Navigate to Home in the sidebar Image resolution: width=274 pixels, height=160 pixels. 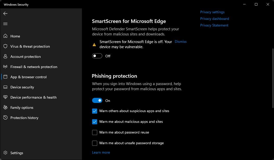[15, 36]
